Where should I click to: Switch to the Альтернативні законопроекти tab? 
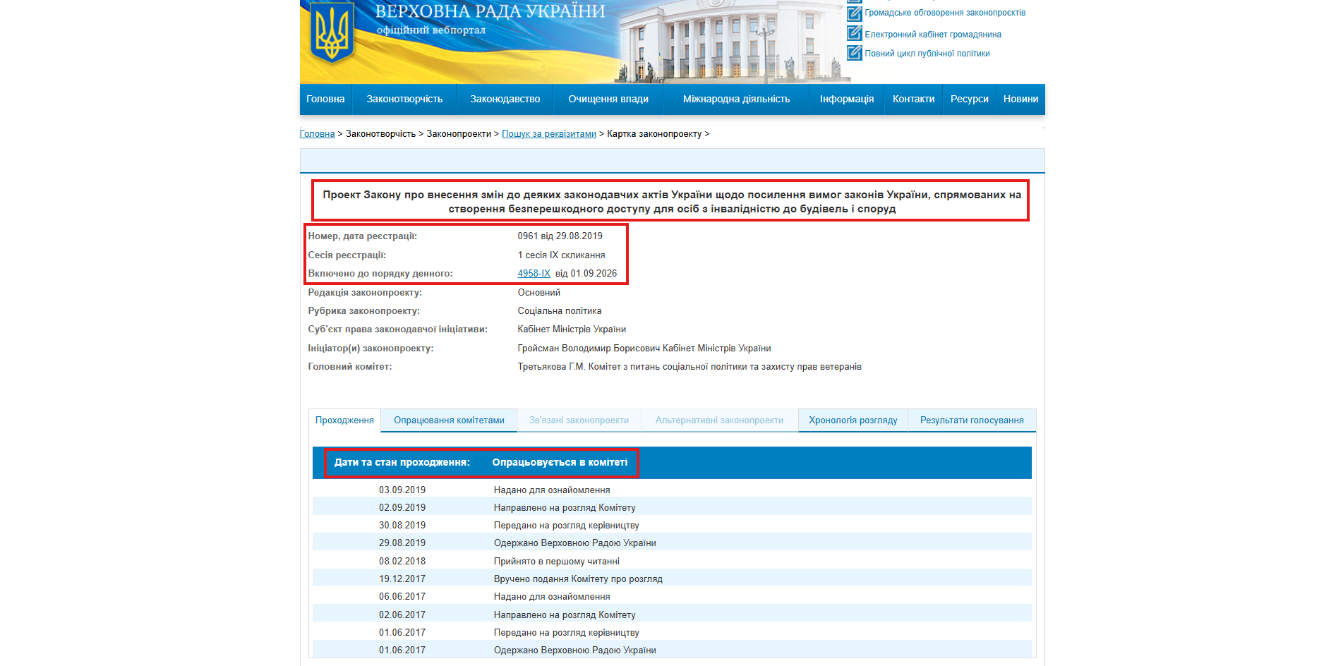point(719,420)
